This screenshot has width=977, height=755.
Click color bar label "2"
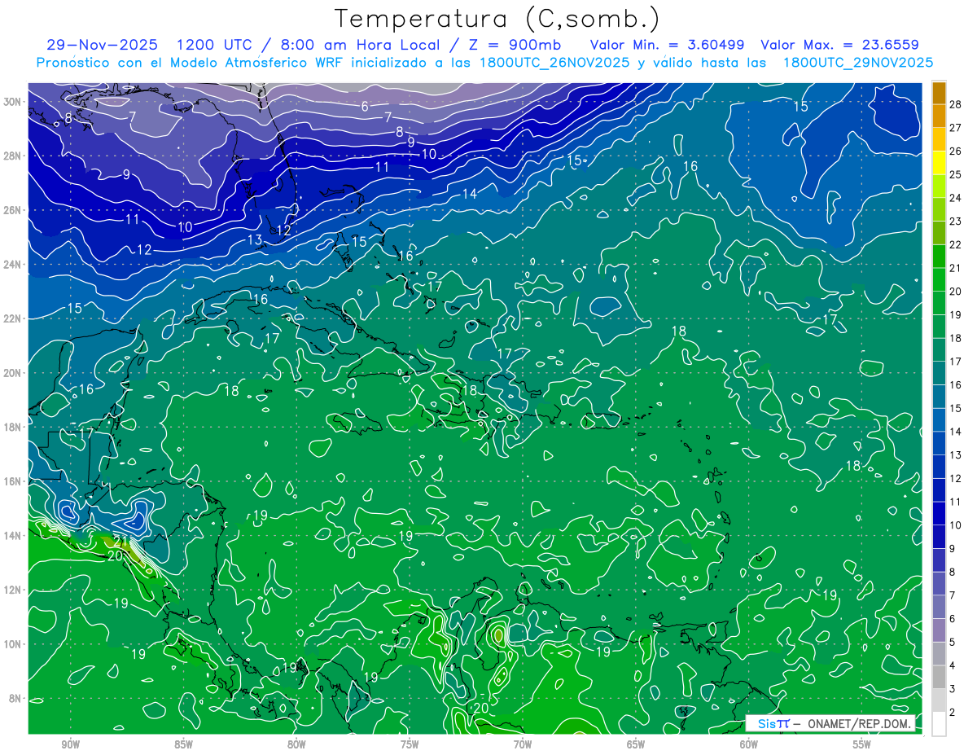click(x=953, y=713)
